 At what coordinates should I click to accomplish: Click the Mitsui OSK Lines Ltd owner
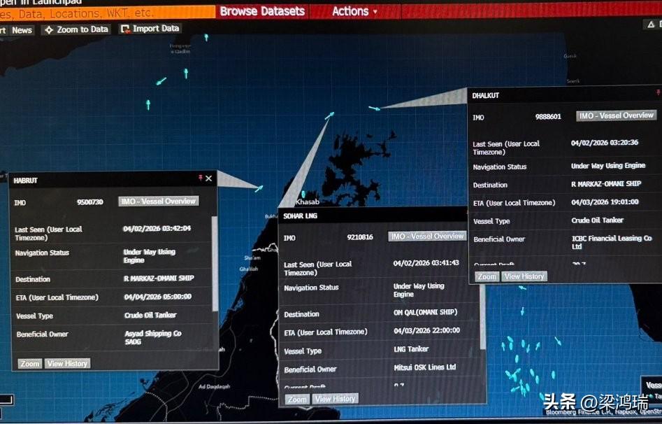[x=425, y=367]
